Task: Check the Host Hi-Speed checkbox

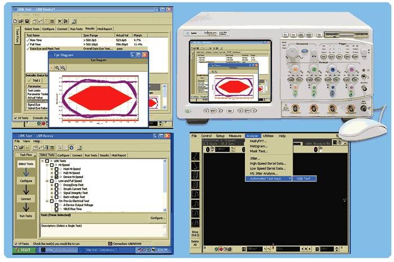Action: coord(56,169)
